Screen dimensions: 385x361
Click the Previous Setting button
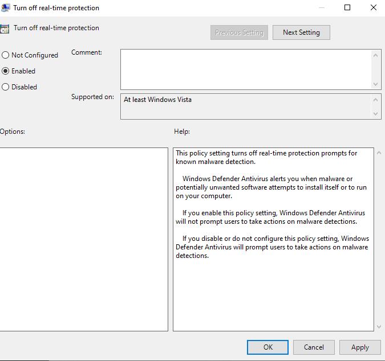[x=239, y=32]
